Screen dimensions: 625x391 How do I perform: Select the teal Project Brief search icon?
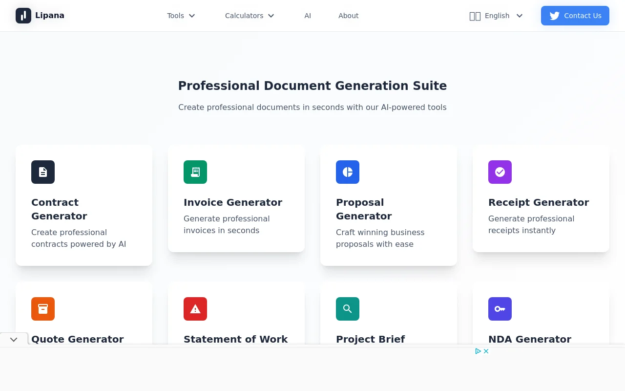tap(348, 309)
